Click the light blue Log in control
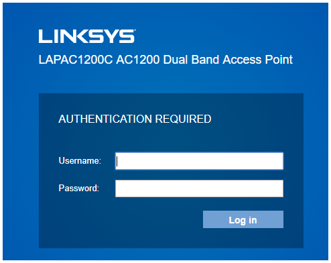 tap(243, 219)
